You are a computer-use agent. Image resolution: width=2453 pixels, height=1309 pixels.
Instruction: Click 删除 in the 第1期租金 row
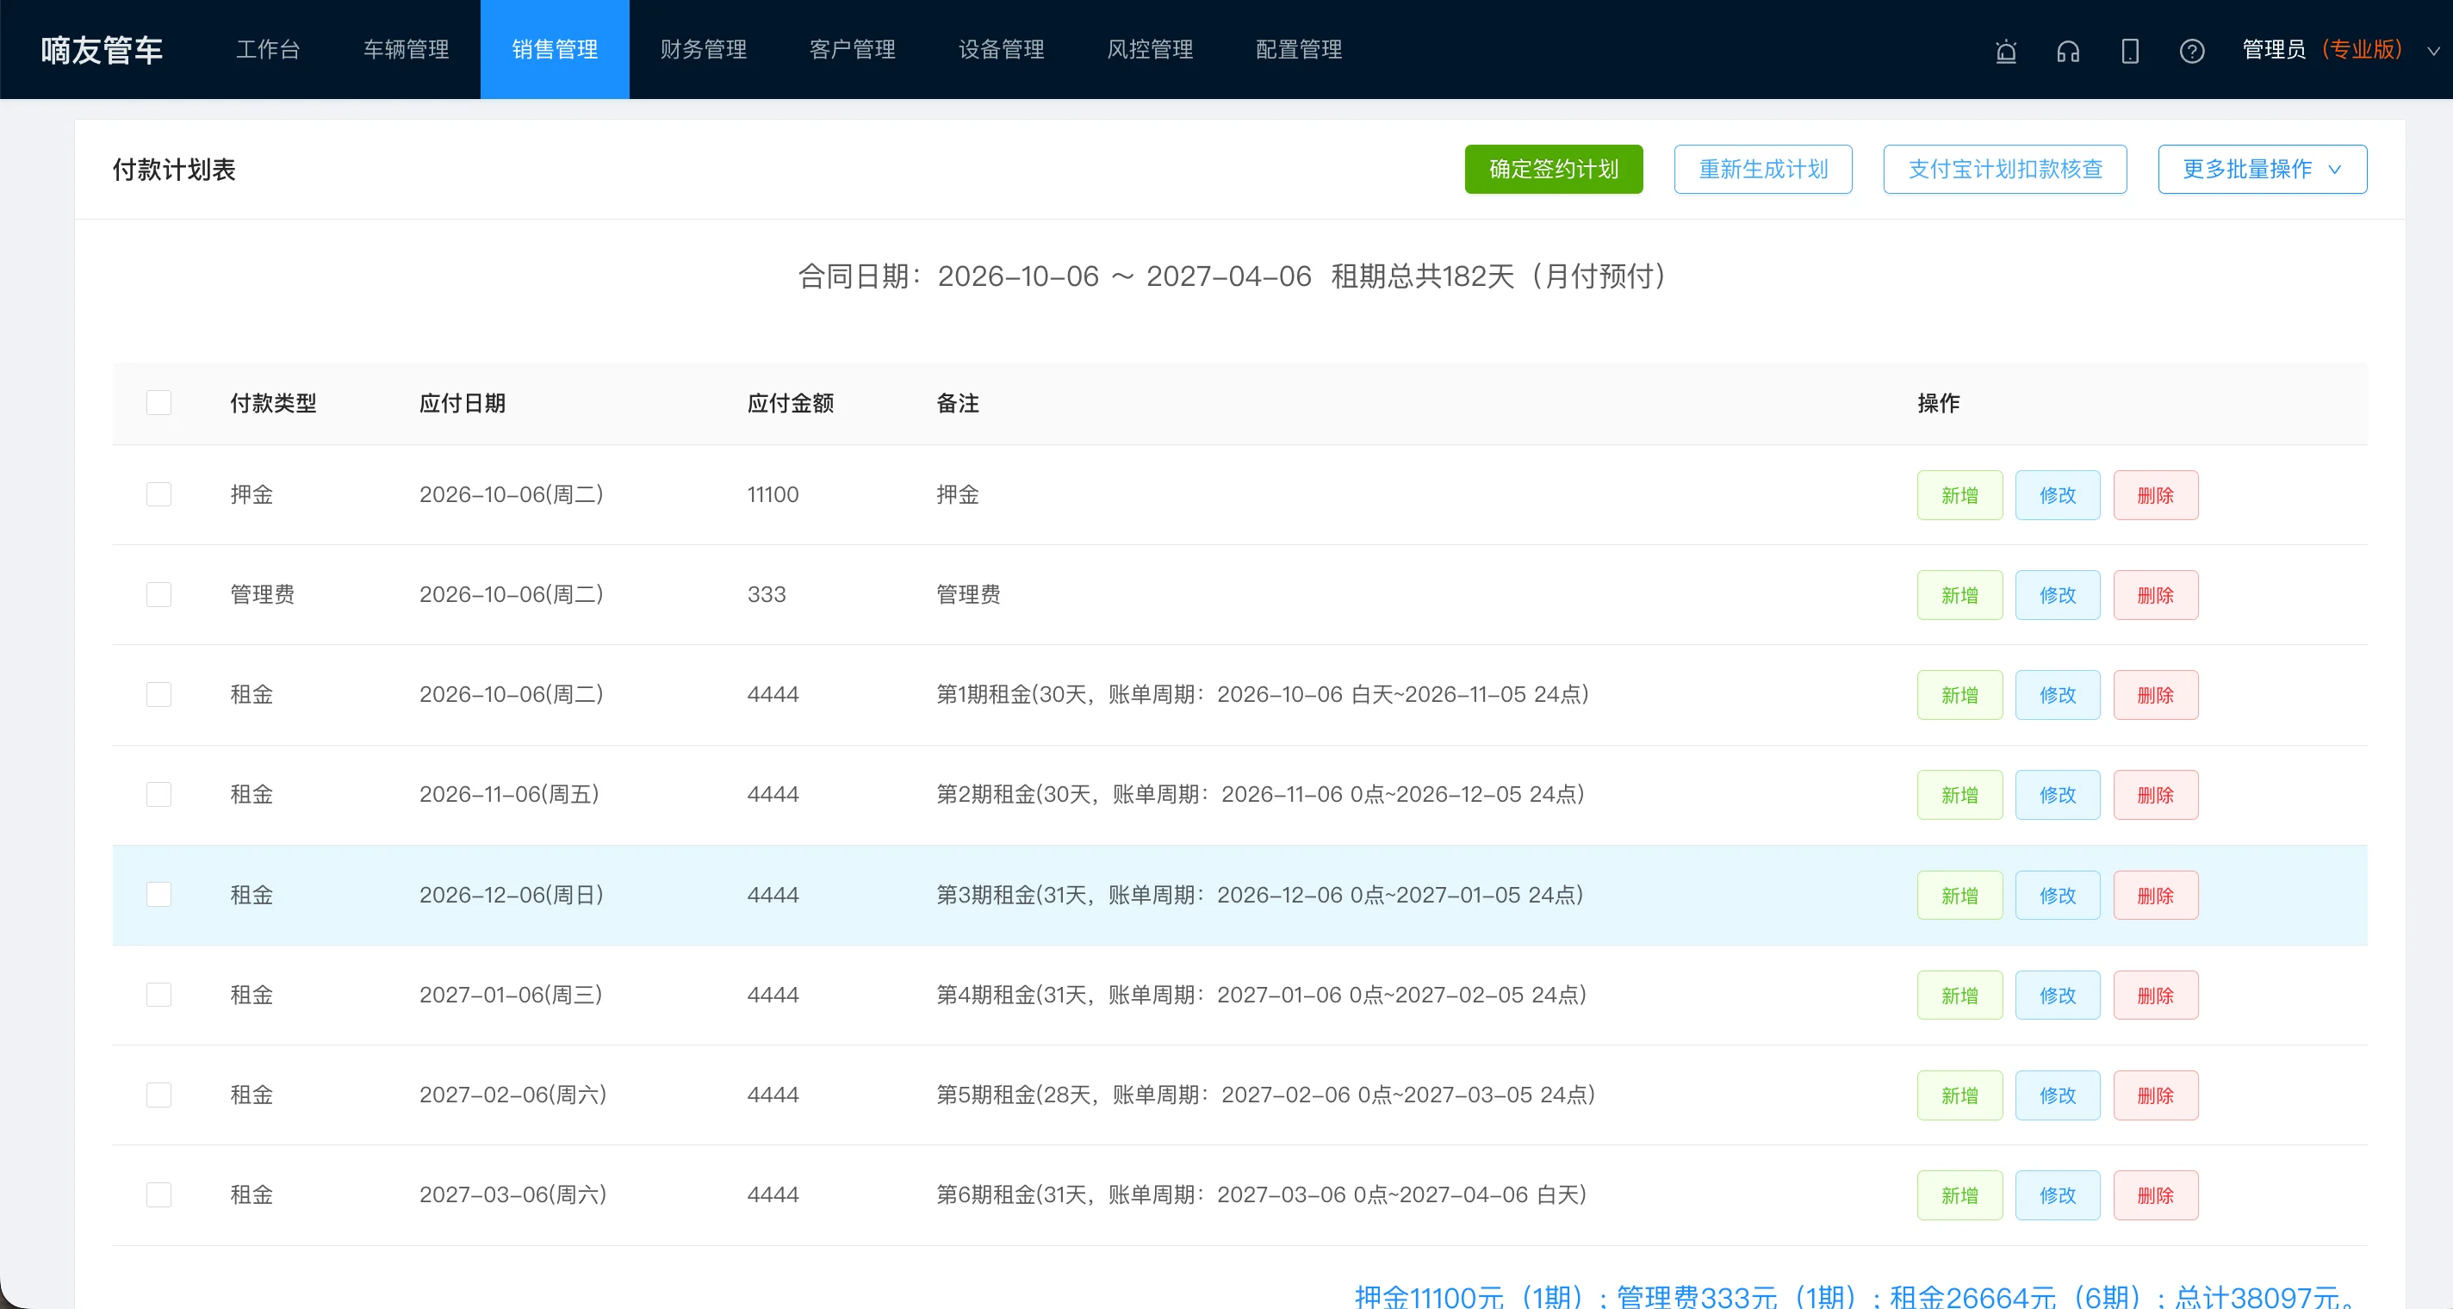2156,695
